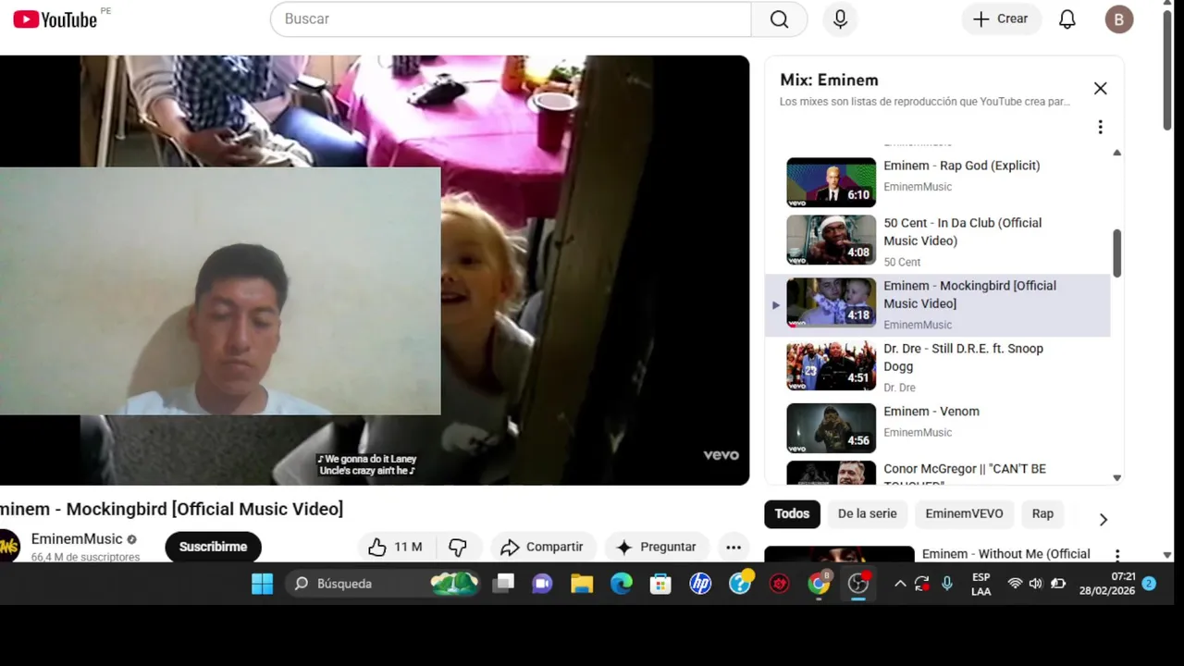Click the taskbar Búsqueda search box
The height and width of the screenshot is (666, 1184).
(384, 584)
